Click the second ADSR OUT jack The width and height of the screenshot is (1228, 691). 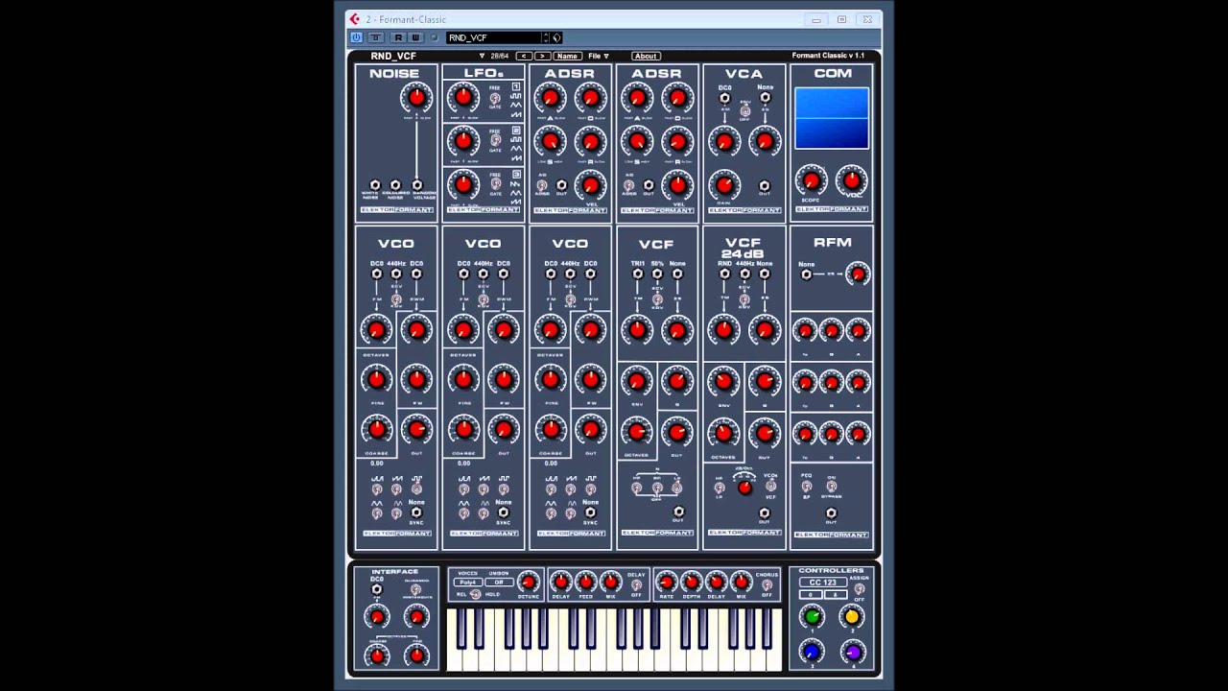649,185
